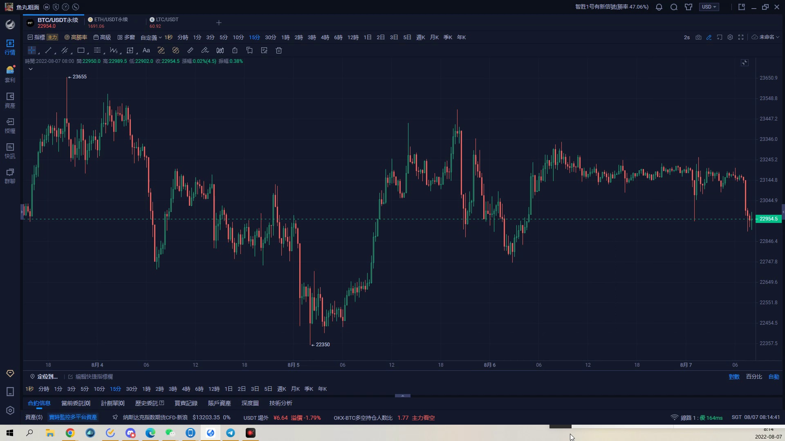Screen dimensions: 785x441
Task: Enter fullscreen chart mode
Action: coord(741,37)
